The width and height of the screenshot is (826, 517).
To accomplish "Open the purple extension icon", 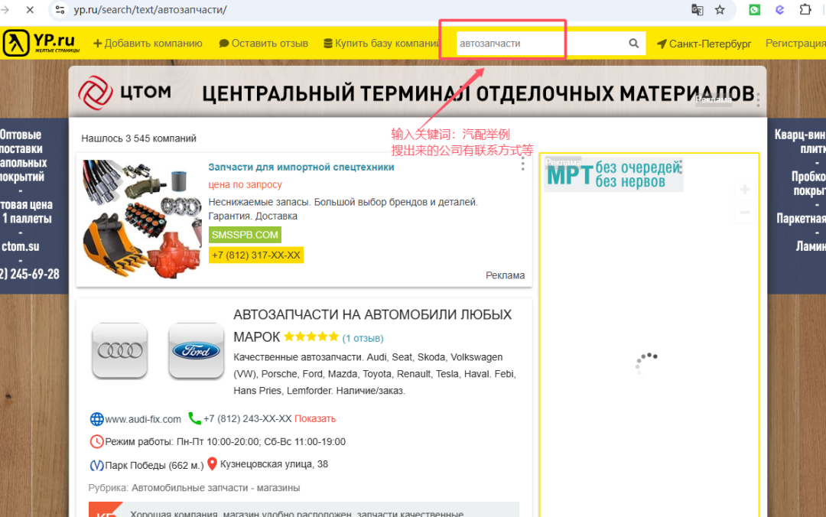I will pyautogui.click(x=779, y=9).
